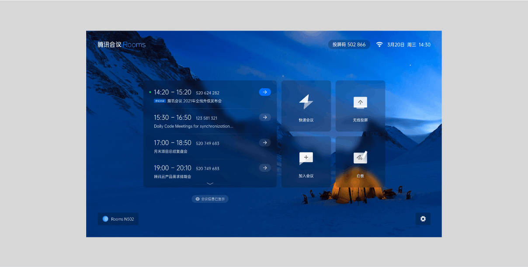Click 腾讯云产品需求排期会 meeting title
Image resolution: width=528 pixels, height=267 pixels.
(172, 177)
